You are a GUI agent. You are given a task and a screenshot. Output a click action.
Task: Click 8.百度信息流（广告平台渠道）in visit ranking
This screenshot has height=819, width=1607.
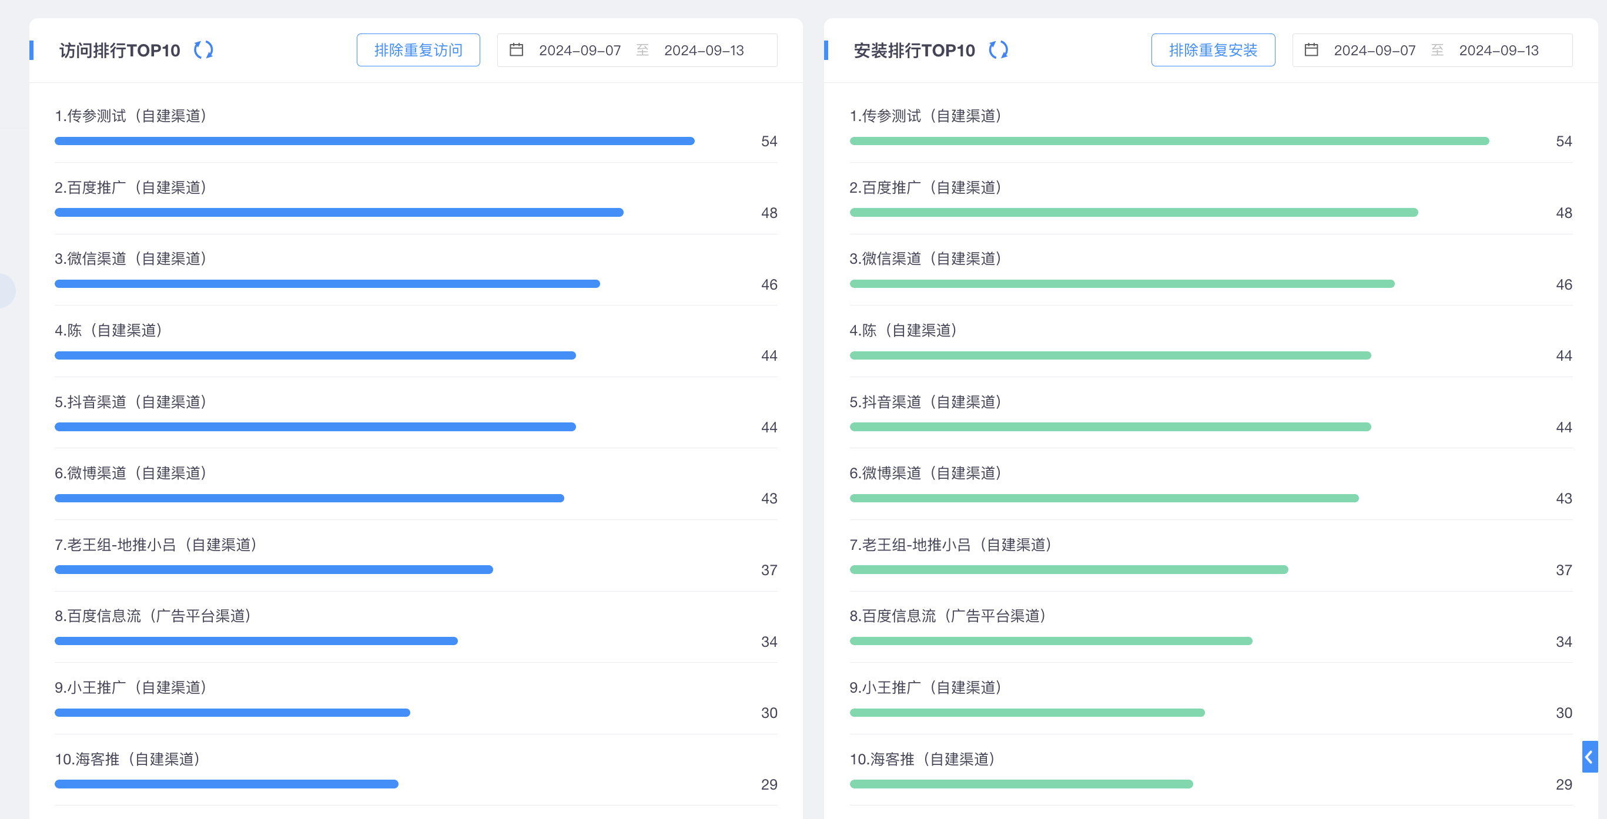click(153, 616)
